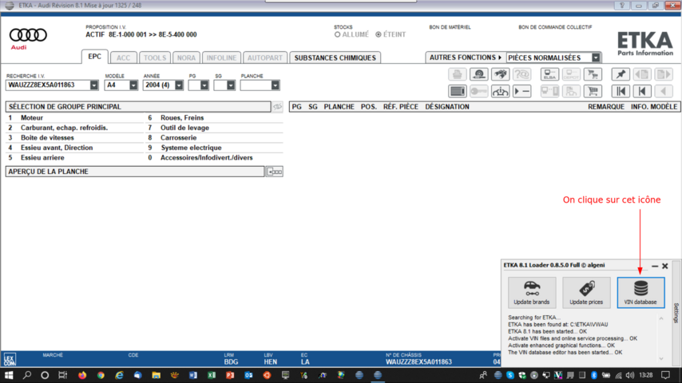
Task: Switch to the ACC tab
Action: [123, 57]
